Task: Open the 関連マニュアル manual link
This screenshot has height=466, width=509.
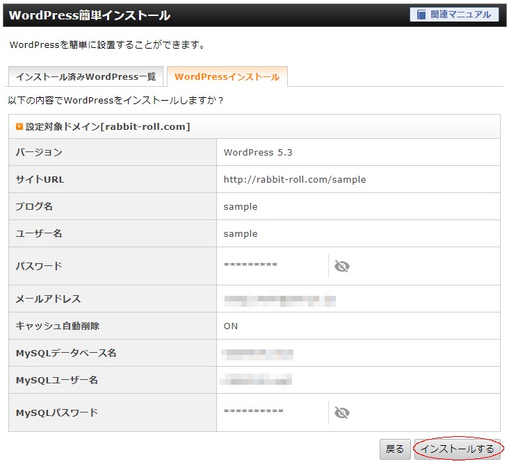Action: tap(454, 15)
